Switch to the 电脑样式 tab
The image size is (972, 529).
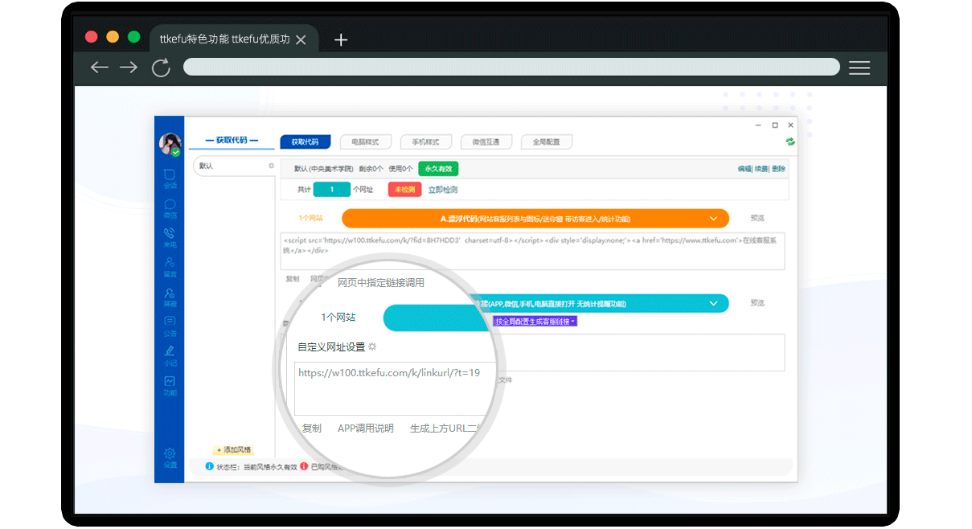[x=365, y=142]
